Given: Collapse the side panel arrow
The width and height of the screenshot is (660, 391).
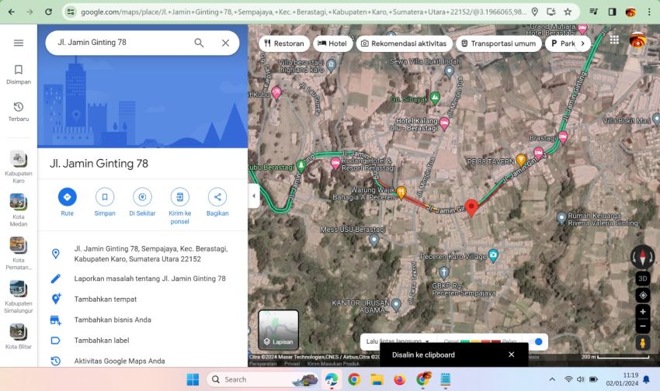Looking at the screenshot, I should [x=253, y=196].
